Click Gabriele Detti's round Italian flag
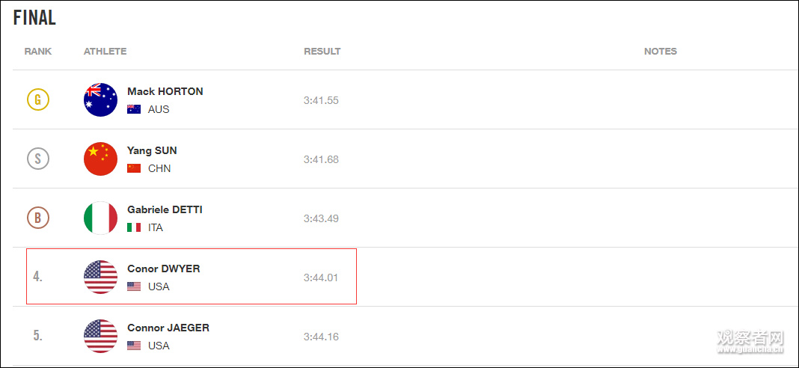 click(100, 218)
